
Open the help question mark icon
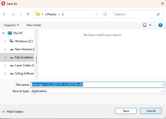pos(160,25)
